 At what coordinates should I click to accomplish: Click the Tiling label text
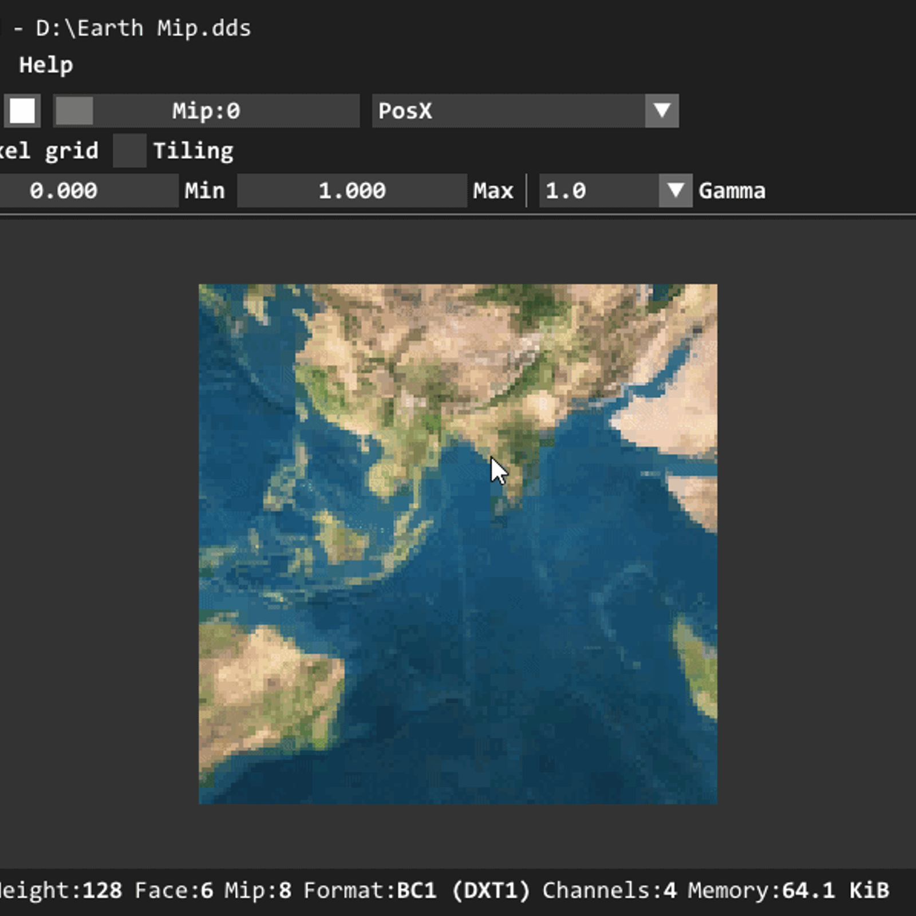[x=193, y=151]
